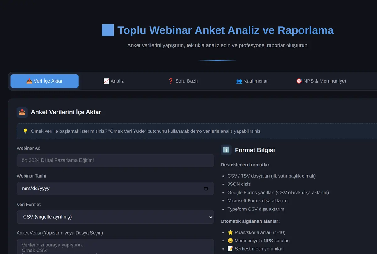Open the calendar picker icon in date field
Screen dimensions: 377x254
pos(206,189)
